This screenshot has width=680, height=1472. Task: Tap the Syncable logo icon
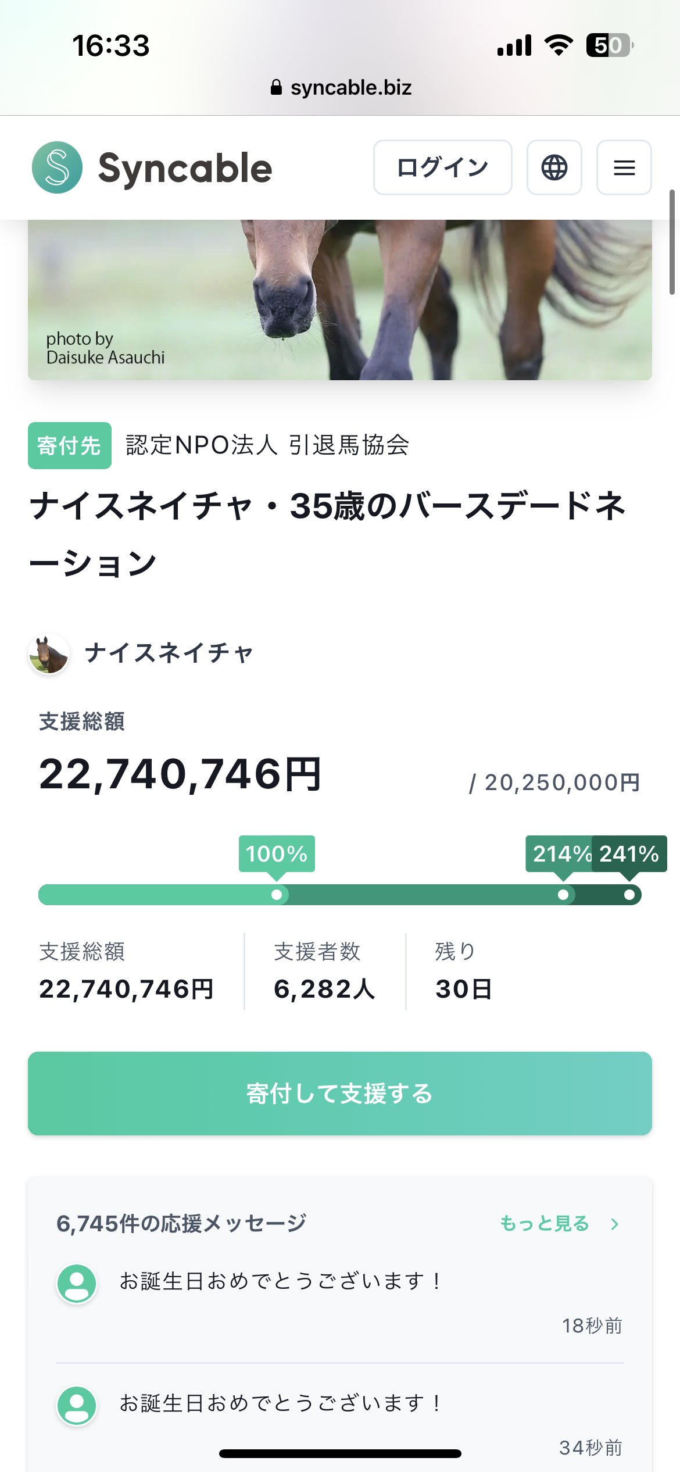pos(57,167)
